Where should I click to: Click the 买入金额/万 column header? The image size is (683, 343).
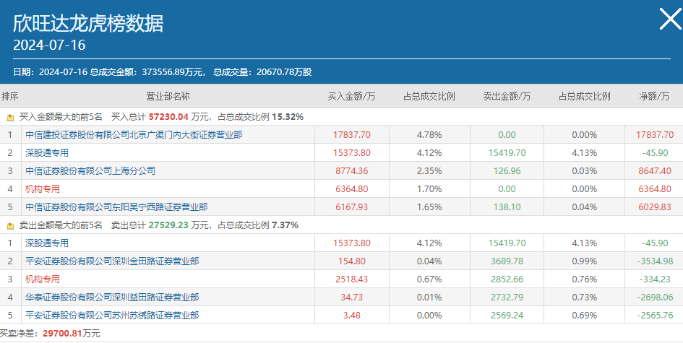[x=351, y=96]
